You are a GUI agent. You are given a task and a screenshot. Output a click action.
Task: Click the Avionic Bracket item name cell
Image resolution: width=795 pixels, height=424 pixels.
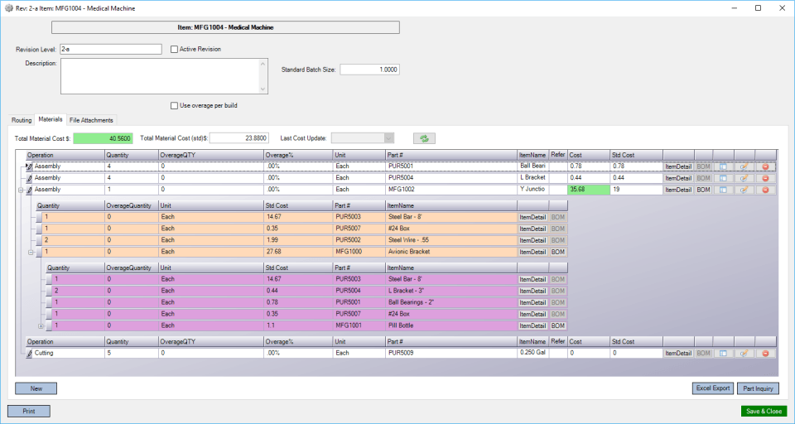451,252
